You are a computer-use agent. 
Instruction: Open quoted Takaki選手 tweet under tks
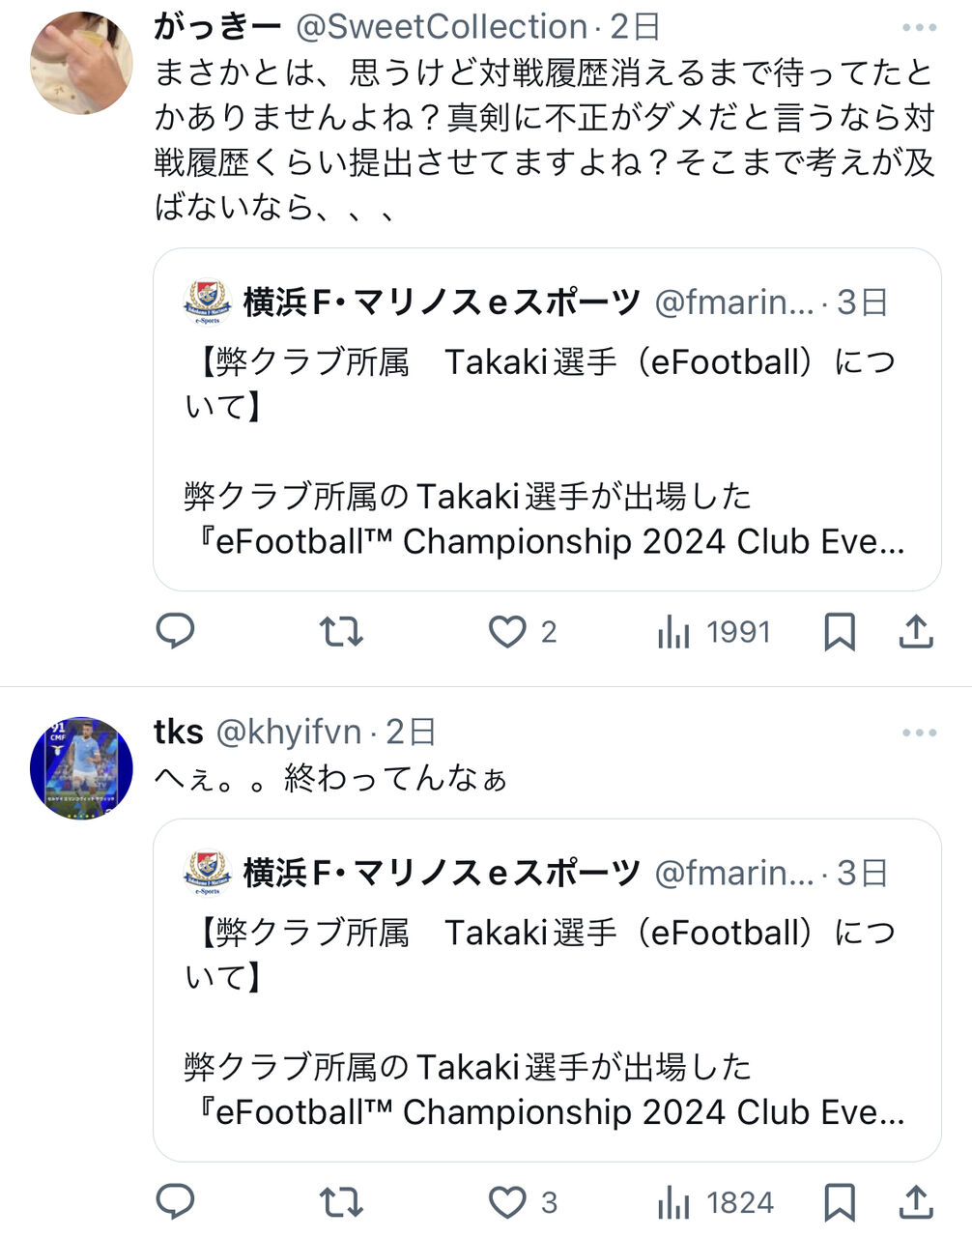[x=547, y=991]
